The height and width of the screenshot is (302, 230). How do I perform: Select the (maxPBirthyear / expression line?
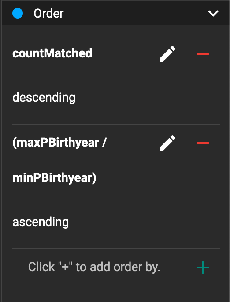pos(59,143)
